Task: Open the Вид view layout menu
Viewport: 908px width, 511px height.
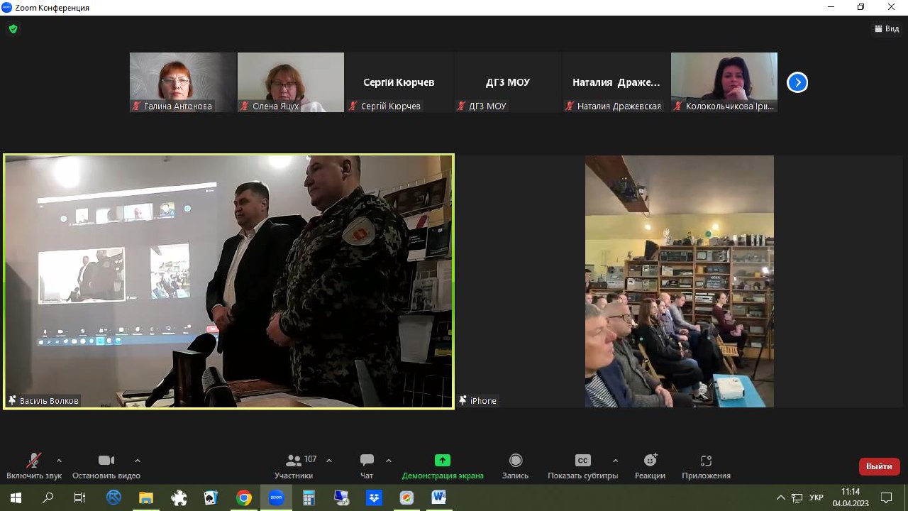Action: pyautogui.click(x=887, y=29)
